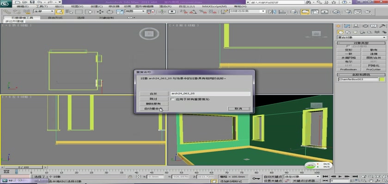Screen dimensions: 388x184
Task: Click the Material Editor icon
Action: point(336,12)
